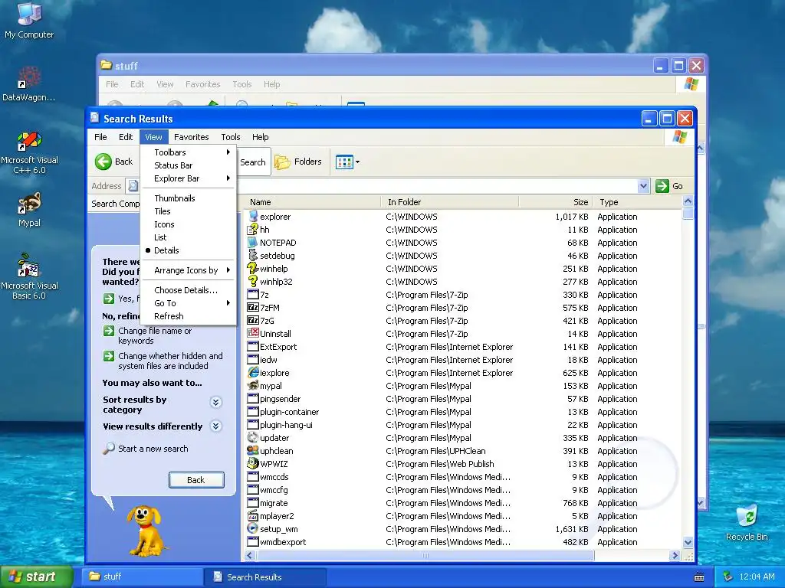Expand the Go To submenu
Image resolution: width=785 pixels, height=588 pixels.
tap(188, 303)
